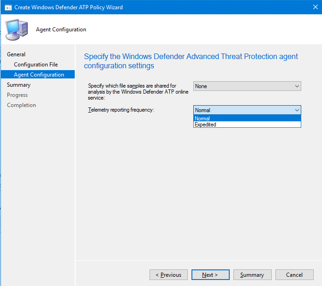Click the computer icon in the header
322x286 pixels.
coord(16,30)
